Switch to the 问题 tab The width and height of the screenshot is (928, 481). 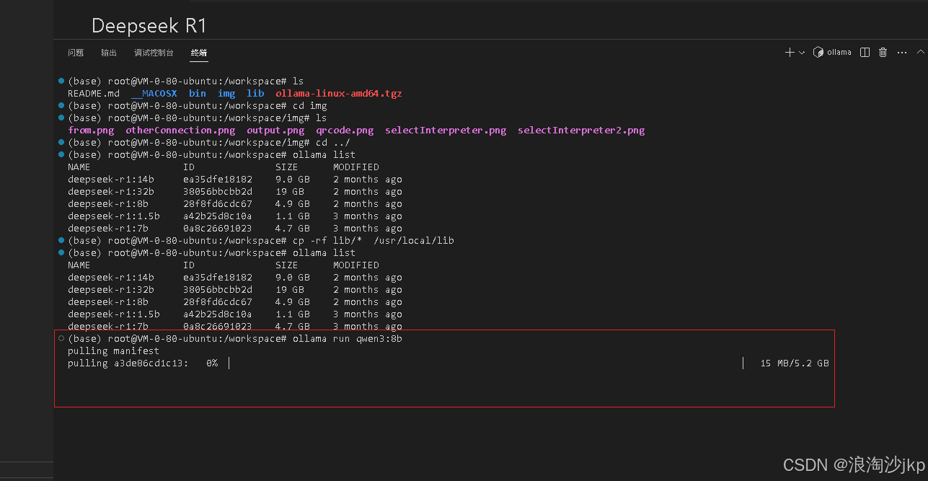pos(76,53)
